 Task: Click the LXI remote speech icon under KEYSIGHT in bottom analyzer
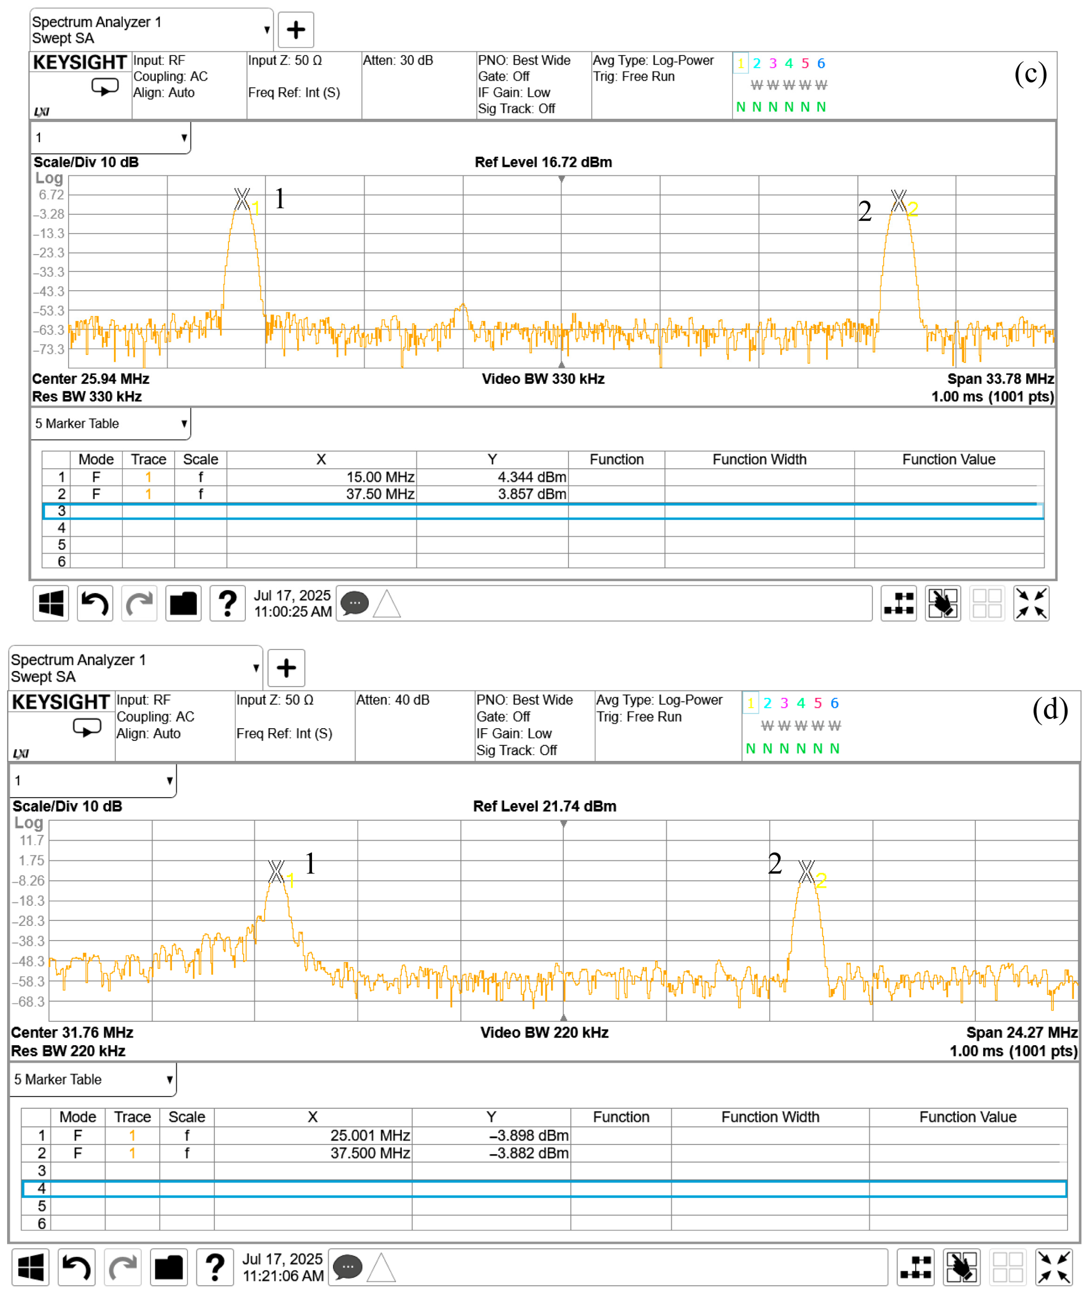point(87,727)
